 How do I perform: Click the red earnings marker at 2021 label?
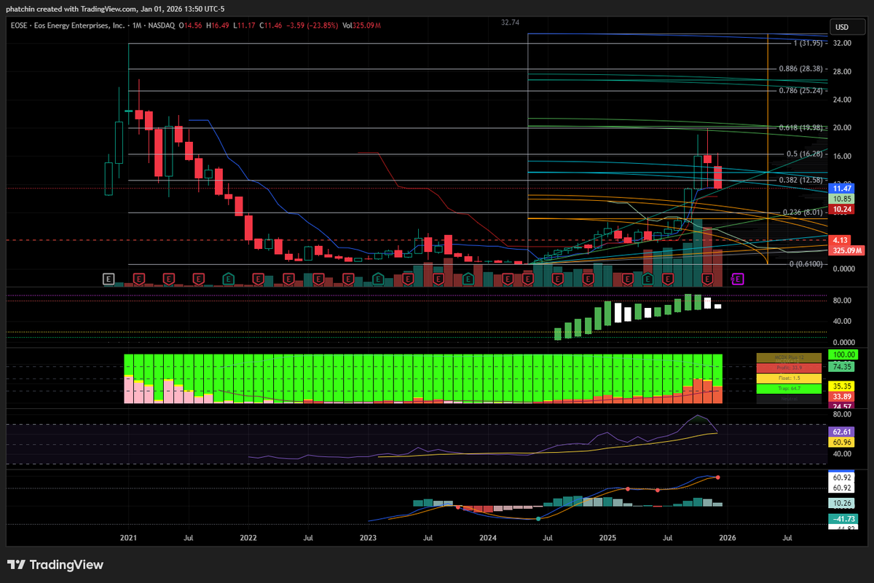(x=138, y=278)
